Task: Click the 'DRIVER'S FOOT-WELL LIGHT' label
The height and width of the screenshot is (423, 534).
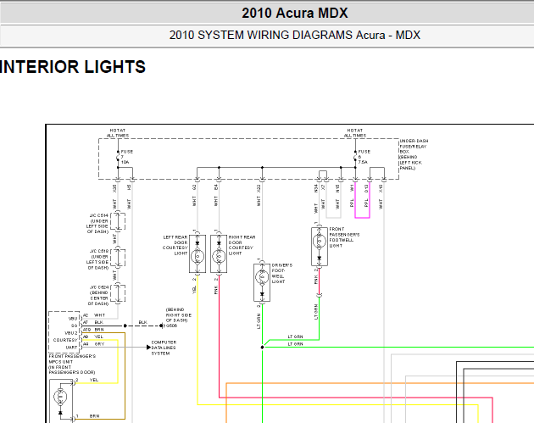Action: (282, 274)
